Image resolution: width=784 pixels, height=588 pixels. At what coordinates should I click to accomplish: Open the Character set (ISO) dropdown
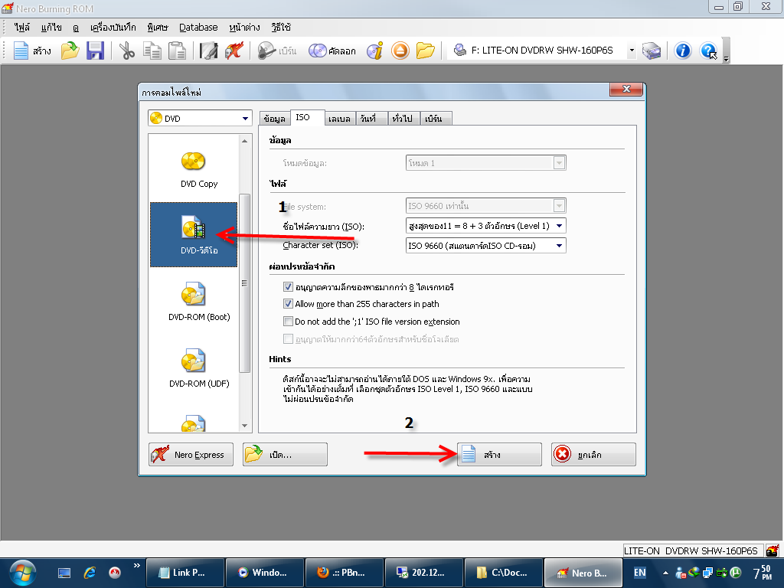tap(485, 246)
